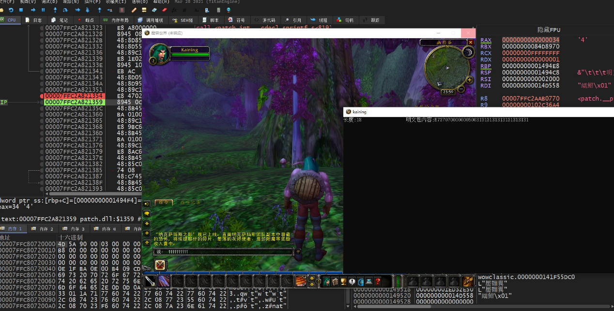Screen dimensions: 614x311
Task: Open the 调试(D) debug menu
Action: tap(49, 1)
